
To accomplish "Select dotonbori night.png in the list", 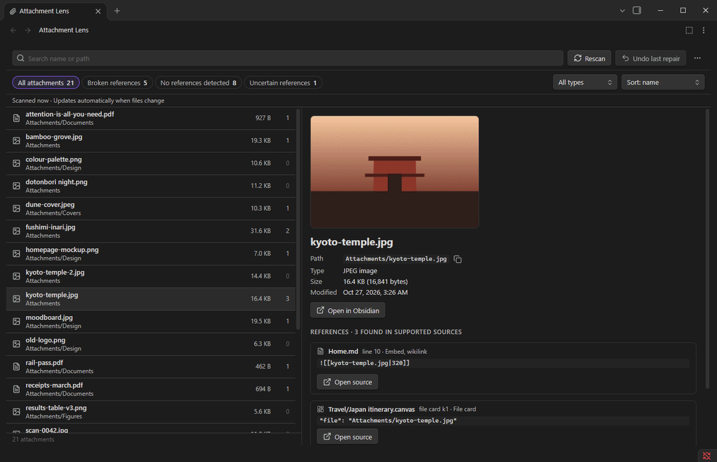I will pos(151,186).
